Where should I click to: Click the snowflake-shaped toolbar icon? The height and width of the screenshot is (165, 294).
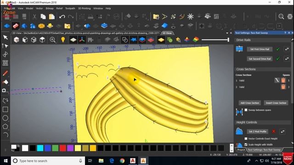click(x=190, y=16)
